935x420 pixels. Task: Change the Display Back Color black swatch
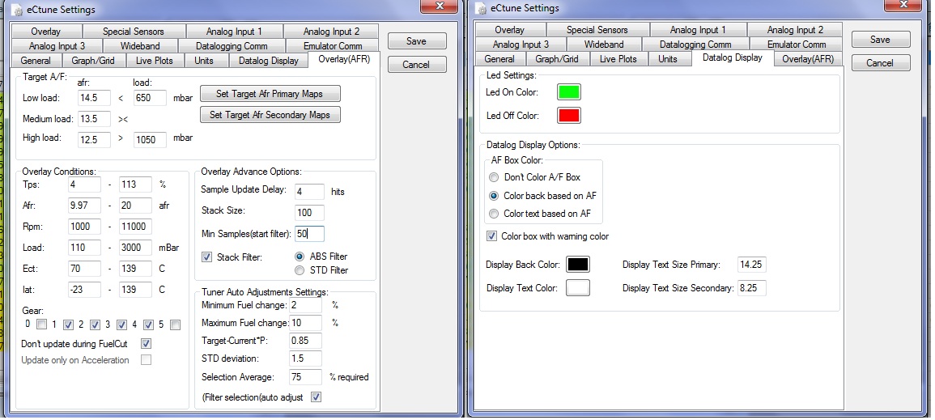tap(578, 265)
